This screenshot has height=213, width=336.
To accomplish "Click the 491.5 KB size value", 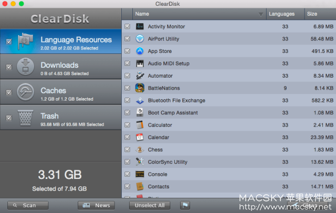I will click(x=322, y=51).
